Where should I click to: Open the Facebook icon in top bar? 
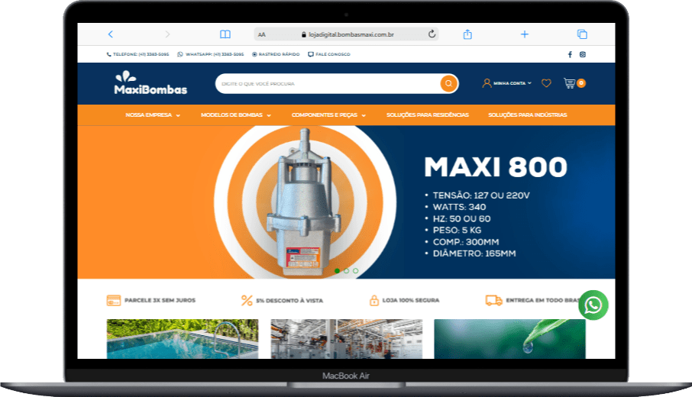click(569, 54)
